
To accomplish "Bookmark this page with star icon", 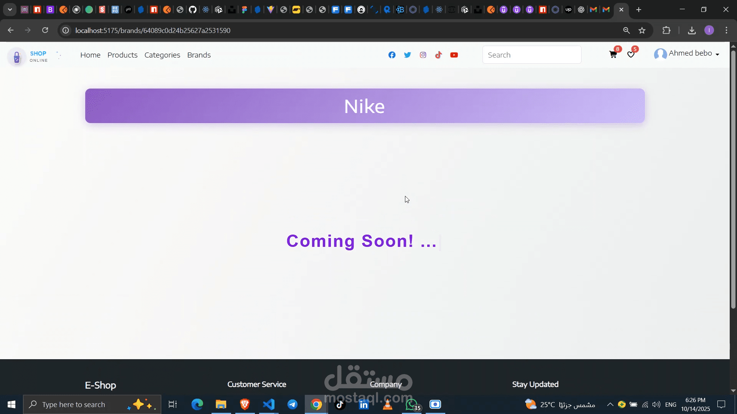I will 642,30.
